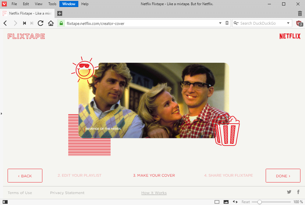The image size is (305, 205).
Task: Select step 4 Share Your Flixtape
Action: coord(228,175)
